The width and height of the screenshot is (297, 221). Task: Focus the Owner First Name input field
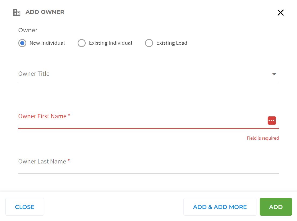134,123
